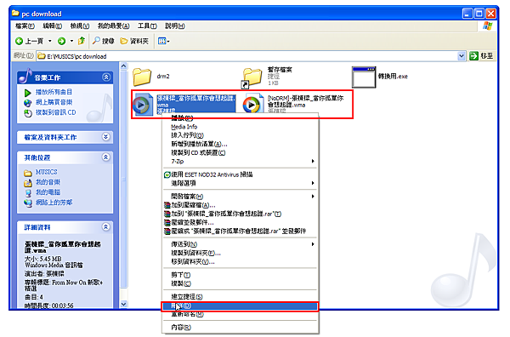Open the Forward button history dropdown arrow
510x337 pixels.
pos(71,41)
